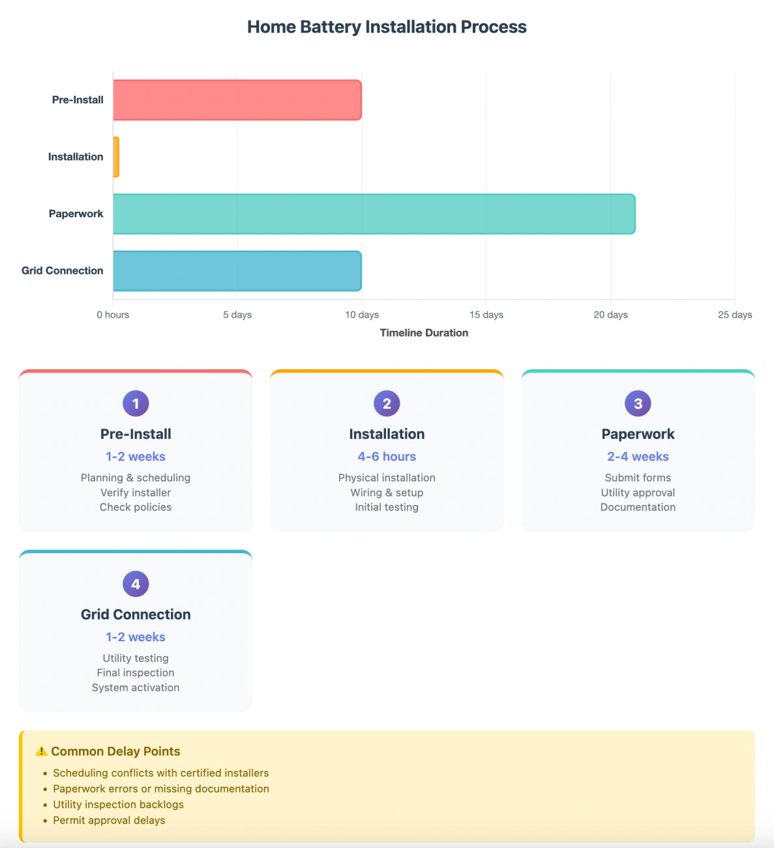Click the warning triangle icon beside Common Delay Points
This screenshot has height=848, width=774.
pos(42,751)
